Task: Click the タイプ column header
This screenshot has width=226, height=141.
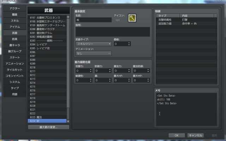Action: [x=168, y=16]
